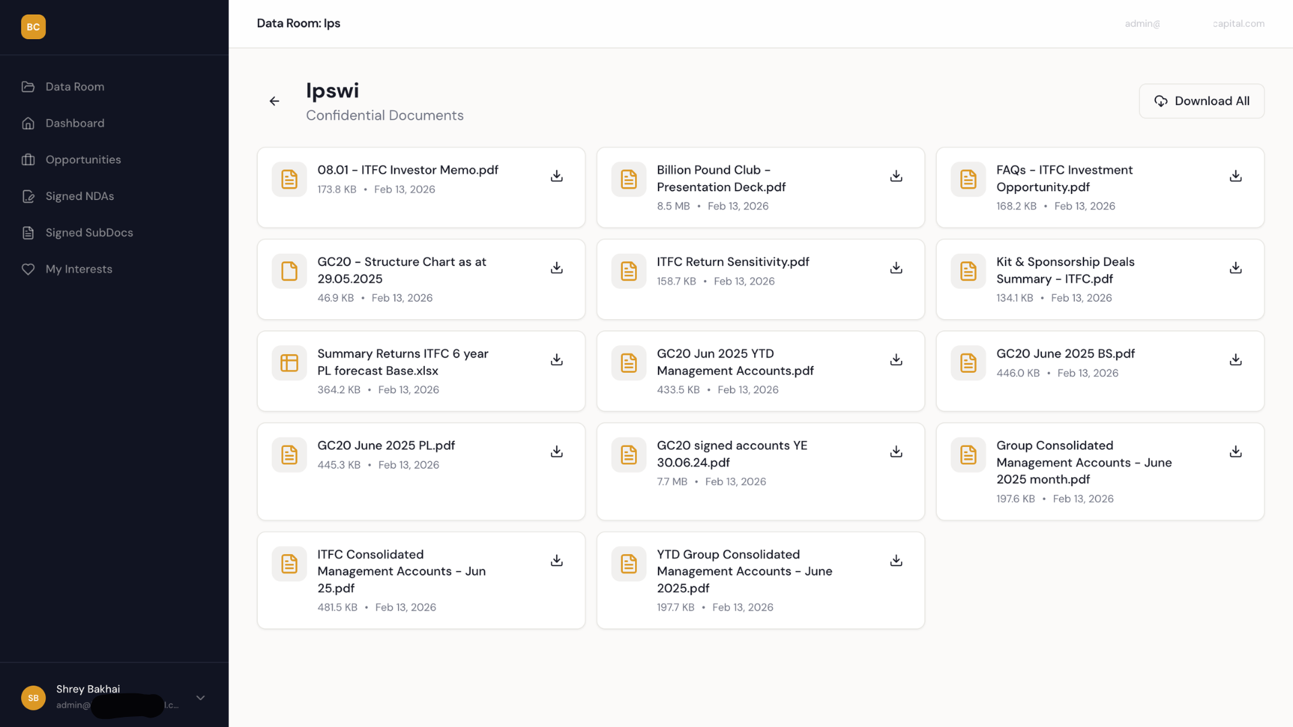Click the Download All button
Image resolution: width=1293 pixels, height=727 pixels.
click(x=1201, y=101)
